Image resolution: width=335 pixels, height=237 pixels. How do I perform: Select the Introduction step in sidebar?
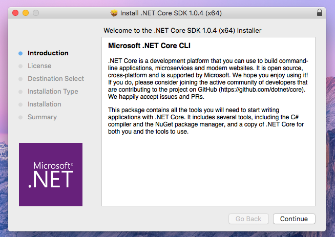(x=48, y=53)
